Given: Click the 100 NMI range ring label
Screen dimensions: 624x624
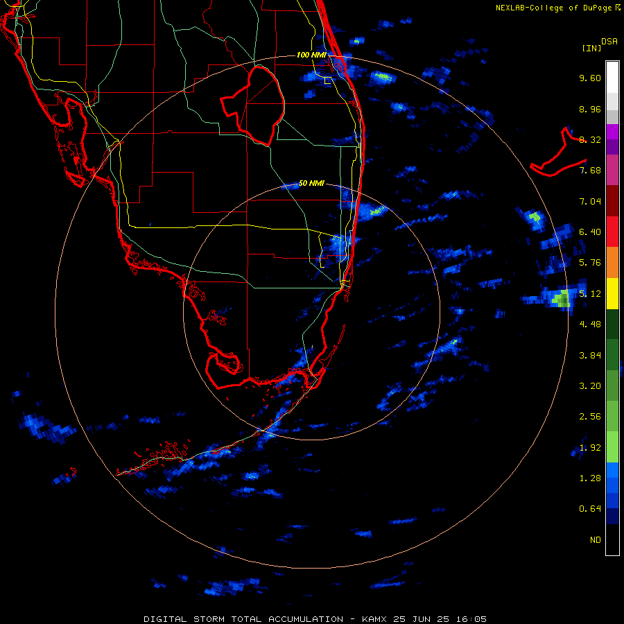Looking at the screenshot, I should tap(311, 55).
